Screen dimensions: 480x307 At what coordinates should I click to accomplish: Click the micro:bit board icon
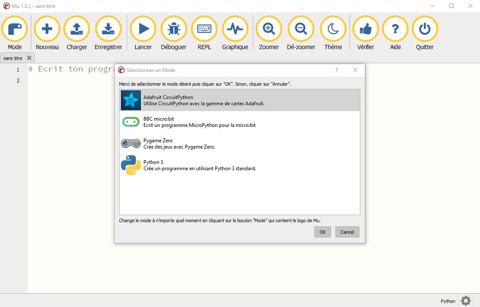(x=131, y=122)
